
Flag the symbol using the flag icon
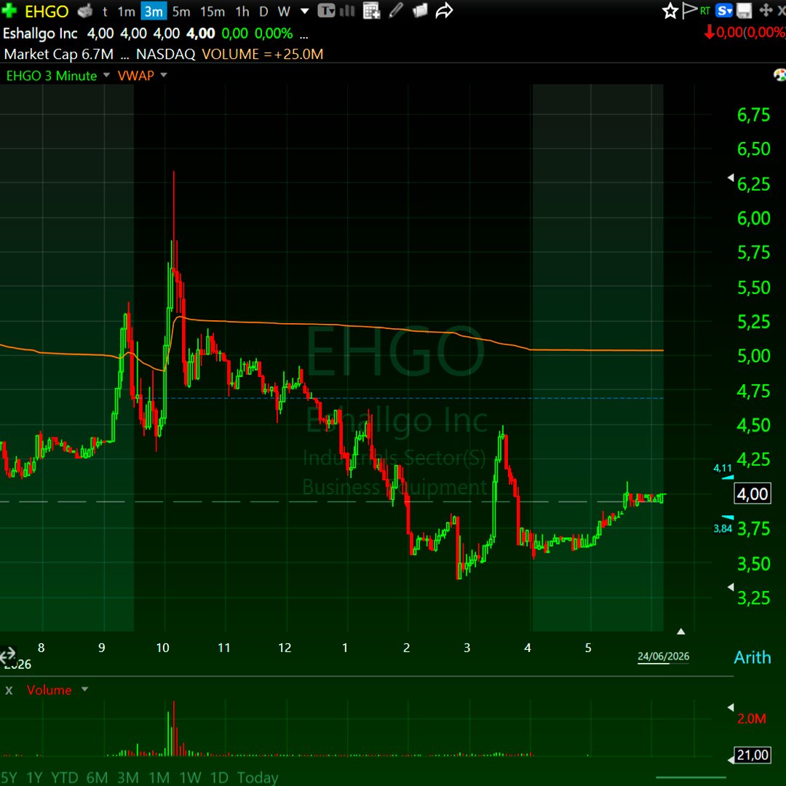(689, 10)
